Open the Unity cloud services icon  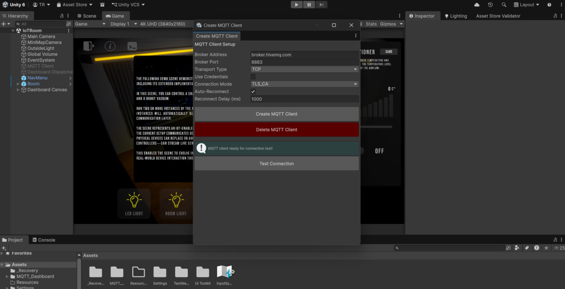tap(477, 5)
